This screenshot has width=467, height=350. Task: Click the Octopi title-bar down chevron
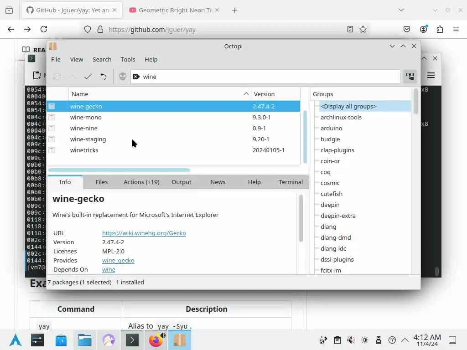click(392, 46)
